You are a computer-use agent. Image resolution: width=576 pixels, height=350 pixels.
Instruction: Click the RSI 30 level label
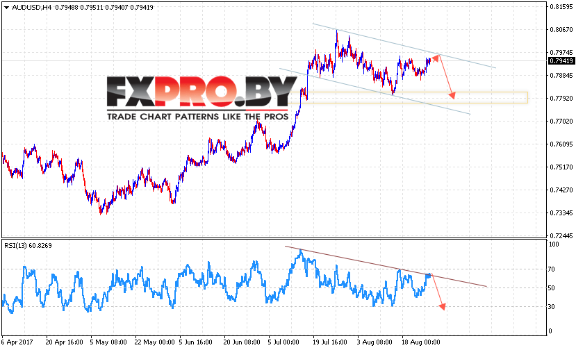click(552, 307)
